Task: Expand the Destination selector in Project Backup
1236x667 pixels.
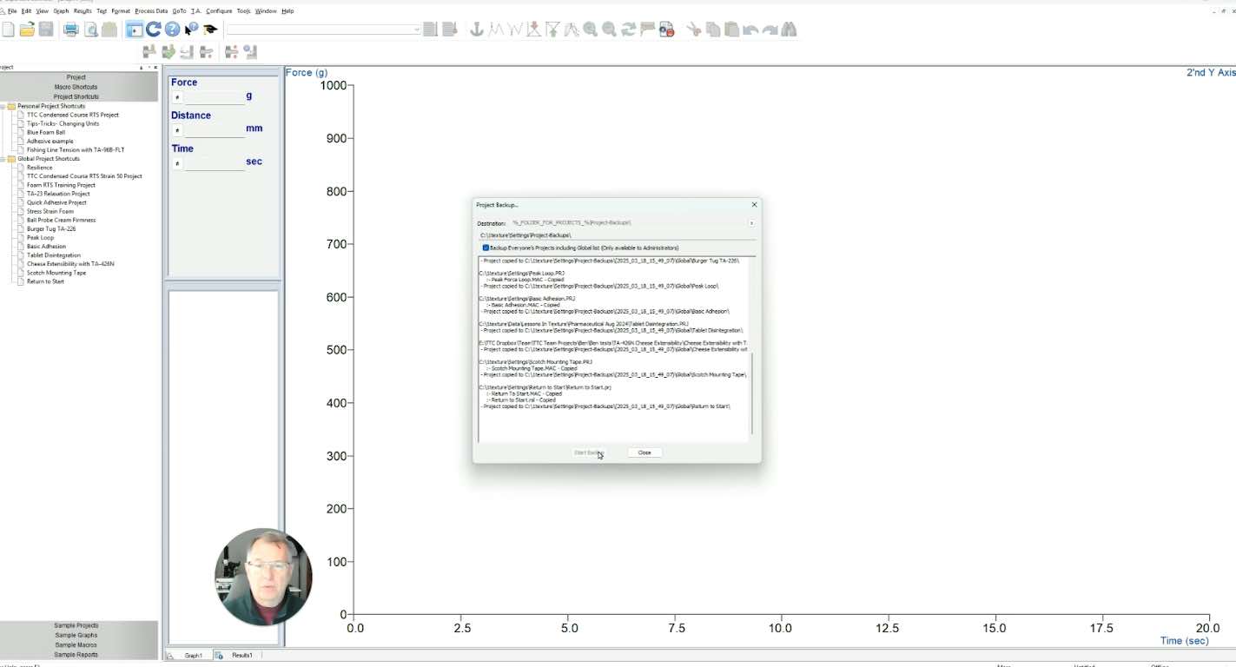Action: 750,222
